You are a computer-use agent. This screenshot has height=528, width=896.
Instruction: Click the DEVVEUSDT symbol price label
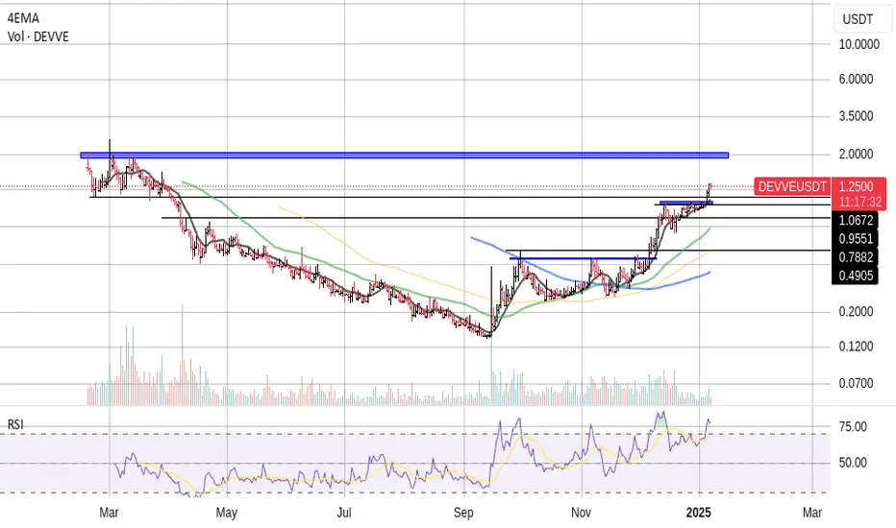792,186
